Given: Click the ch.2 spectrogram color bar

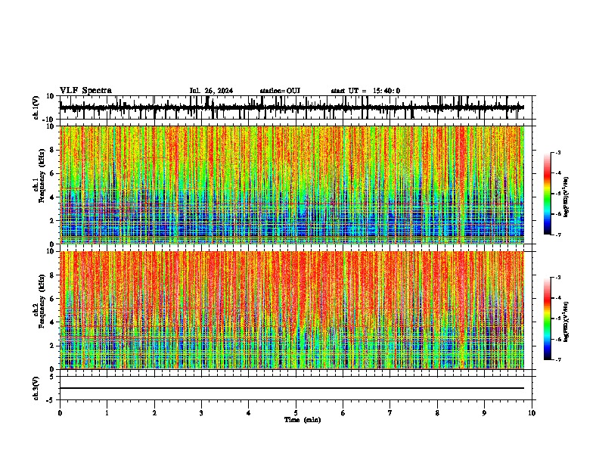Looking at the screenshot, I should click(548, 319).
